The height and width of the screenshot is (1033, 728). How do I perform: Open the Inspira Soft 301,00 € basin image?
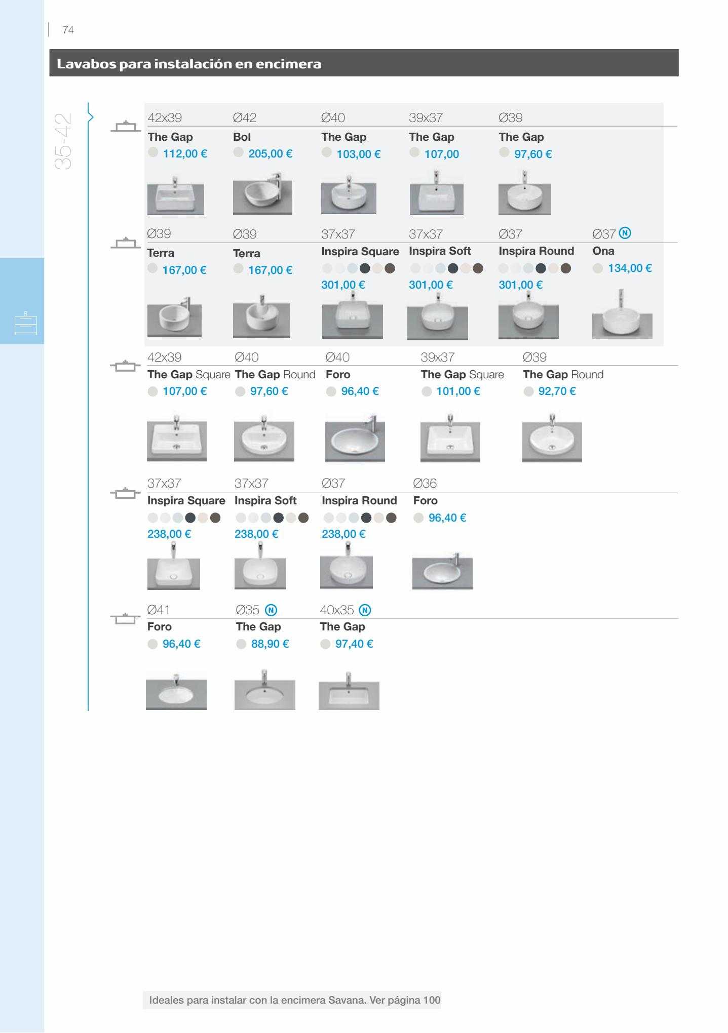click(x=438, y=316)
